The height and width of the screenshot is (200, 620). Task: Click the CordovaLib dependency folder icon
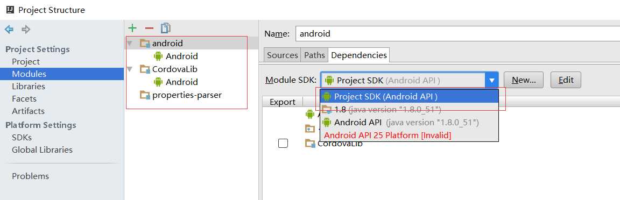coord(310,144)
